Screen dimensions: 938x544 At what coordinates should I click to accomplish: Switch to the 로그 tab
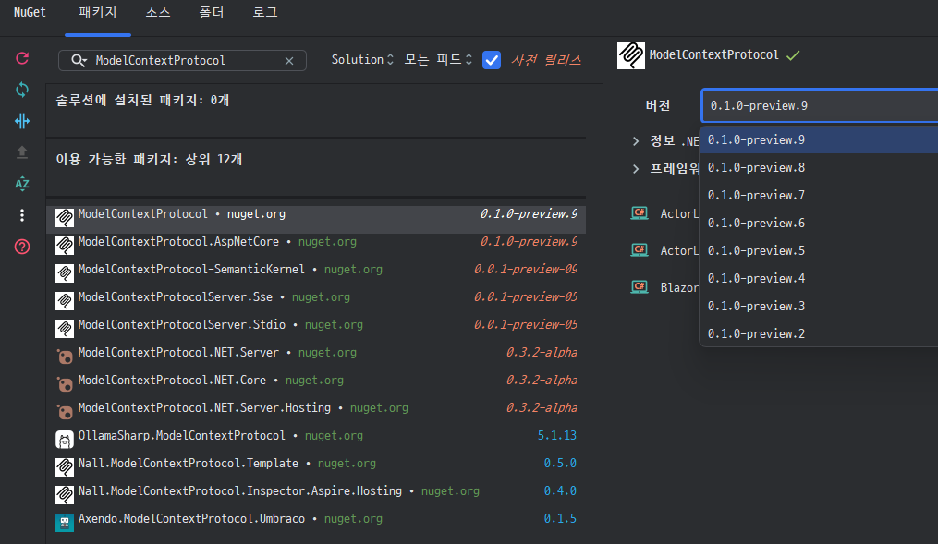tap(265, 13)
